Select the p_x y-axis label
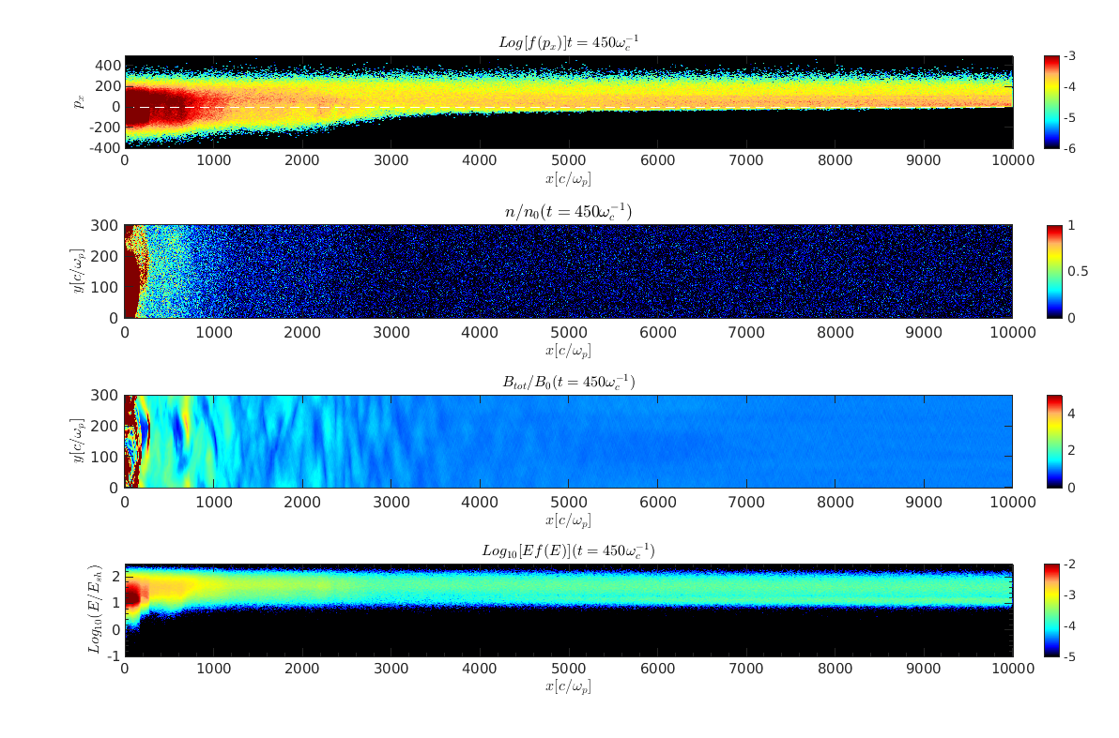The height and width of the screenshot is (738, 1119). tap(79, 102)
